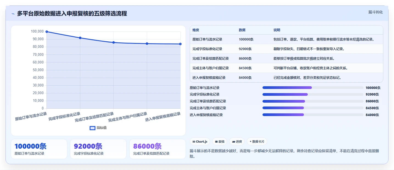The height and width of the screenshot is (170, 394).
Task: Click description starting 可判断平台店铺
Action: pyautogui.click(x=311, y=68)
